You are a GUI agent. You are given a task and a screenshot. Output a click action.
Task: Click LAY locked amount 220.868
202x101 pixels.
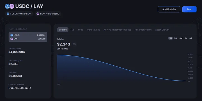tap(42, 39)
